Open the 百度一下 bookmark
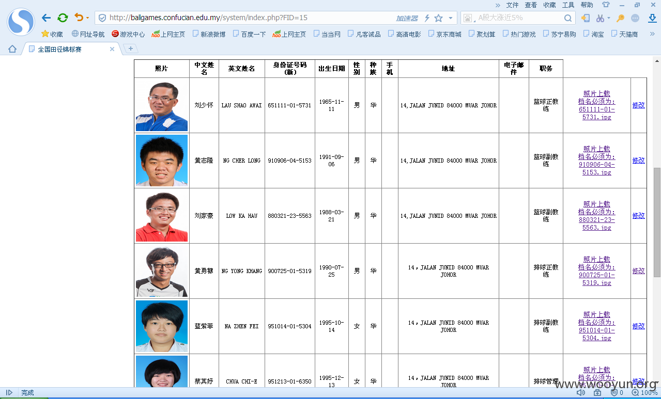 pyautogui.click(x=249, y=34)
